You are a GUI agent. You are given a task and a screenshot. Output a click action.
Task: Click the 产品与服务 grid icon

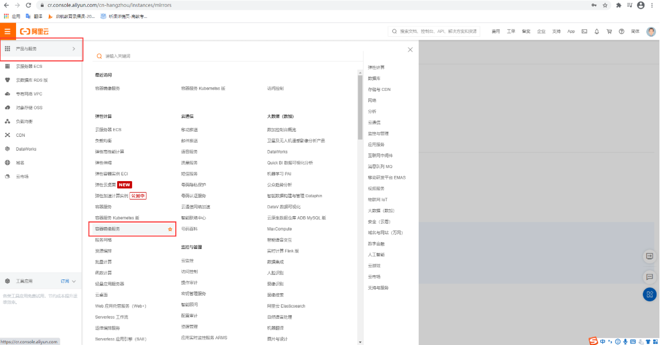pos(7,49)
